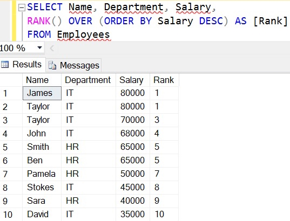Click the RANK keyword in the query
Screen dimensions: 290x221
click(39, 21)
